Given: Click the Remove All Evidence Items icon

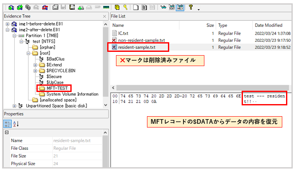Looking at the screenshot, I should coord(45,8).
